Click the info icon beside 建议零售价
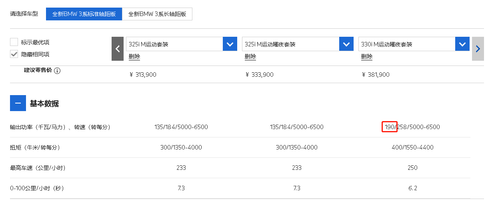Screen dimensions: 492x203 click(x=57, y=71)
